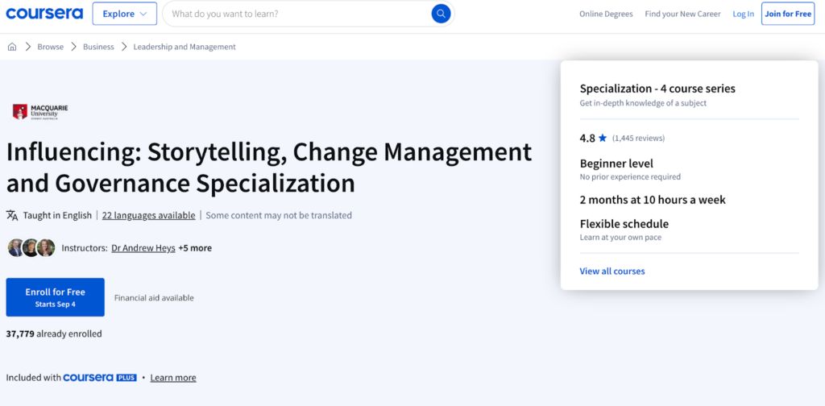Click 'Financial aid available' text
The image size is (825, 406).
154,298
